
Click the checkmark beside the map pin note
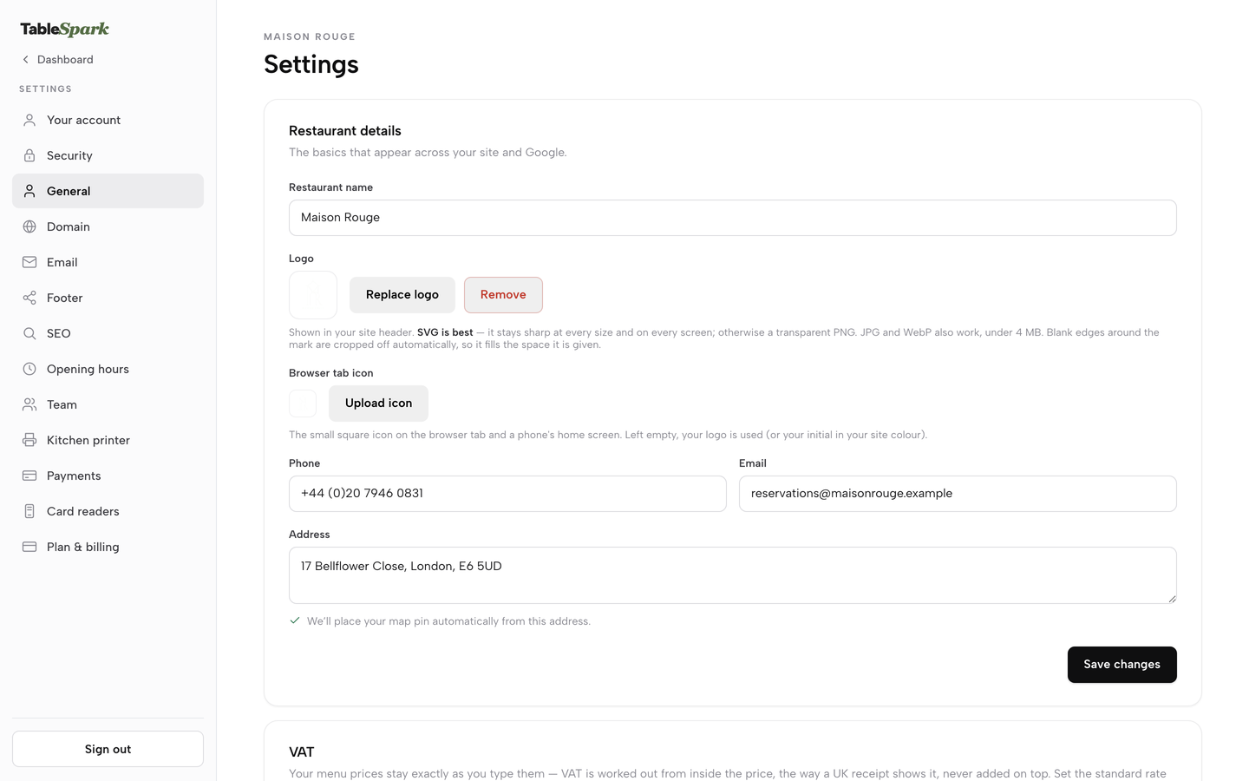tap(295, 620)
